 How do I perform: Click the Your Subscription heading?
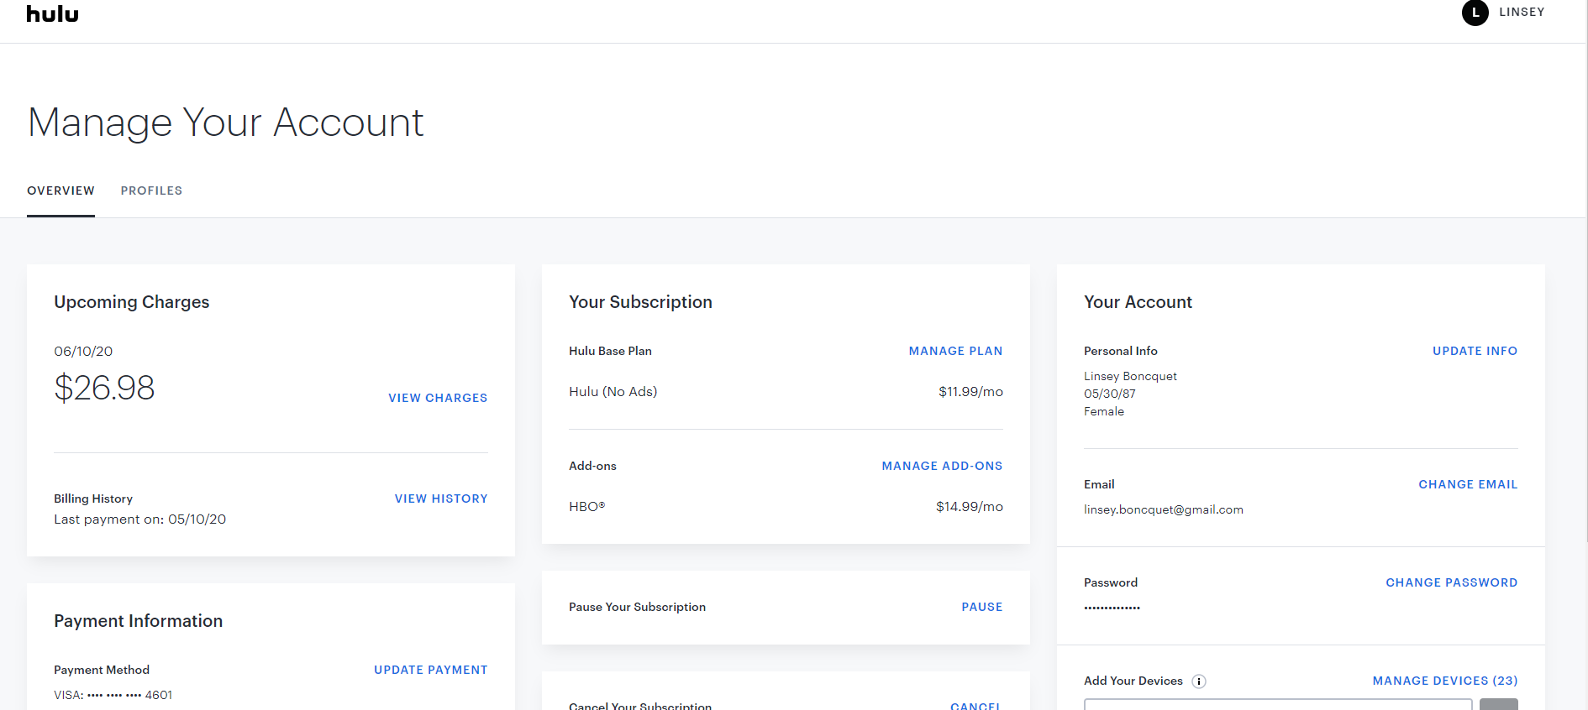tap(640, 302)
